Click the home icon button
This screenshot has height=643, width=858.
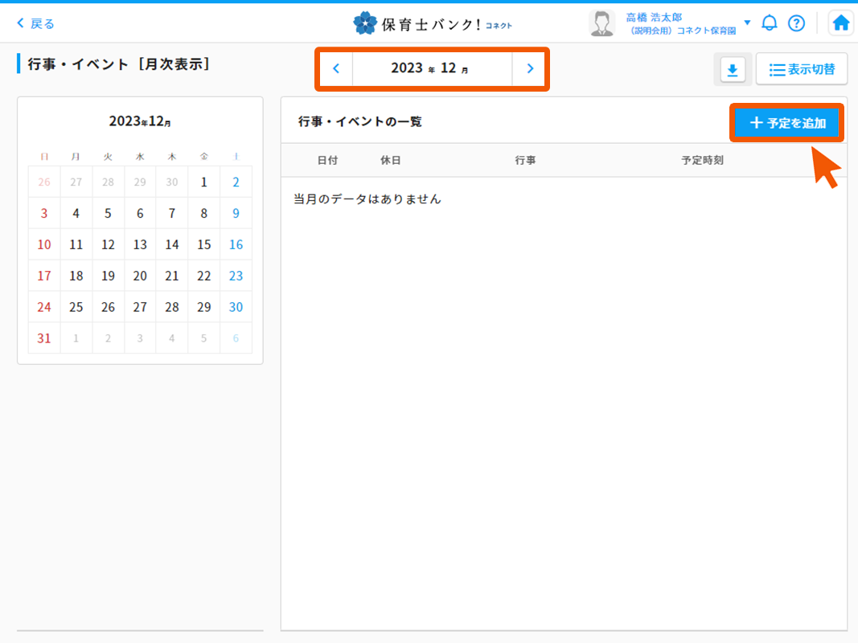841,23
